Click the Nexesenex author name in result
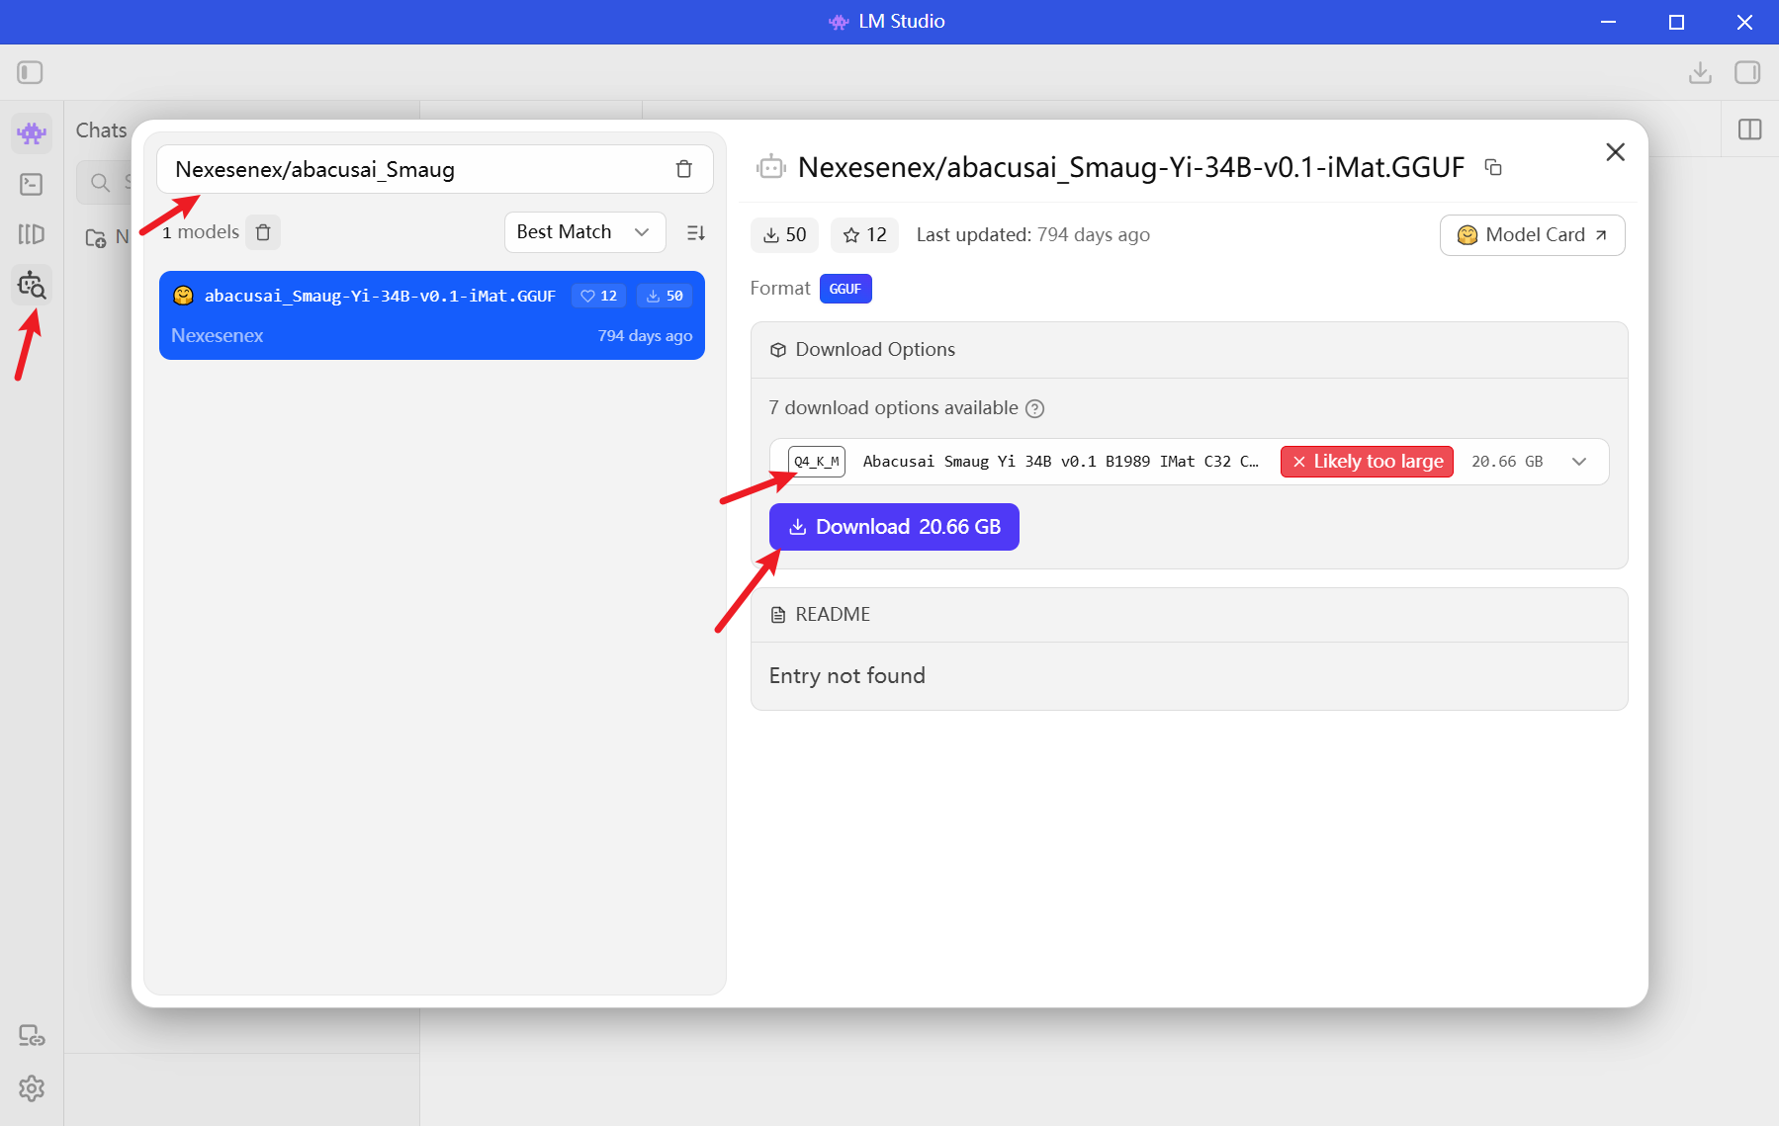Viewport: 1779px width, 1126px height. pyautogui.click(x=218, y=336)
